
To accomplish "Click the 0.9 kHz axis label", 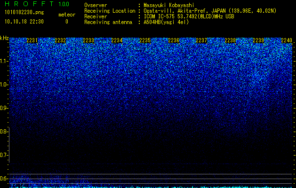I will [4, 108].
